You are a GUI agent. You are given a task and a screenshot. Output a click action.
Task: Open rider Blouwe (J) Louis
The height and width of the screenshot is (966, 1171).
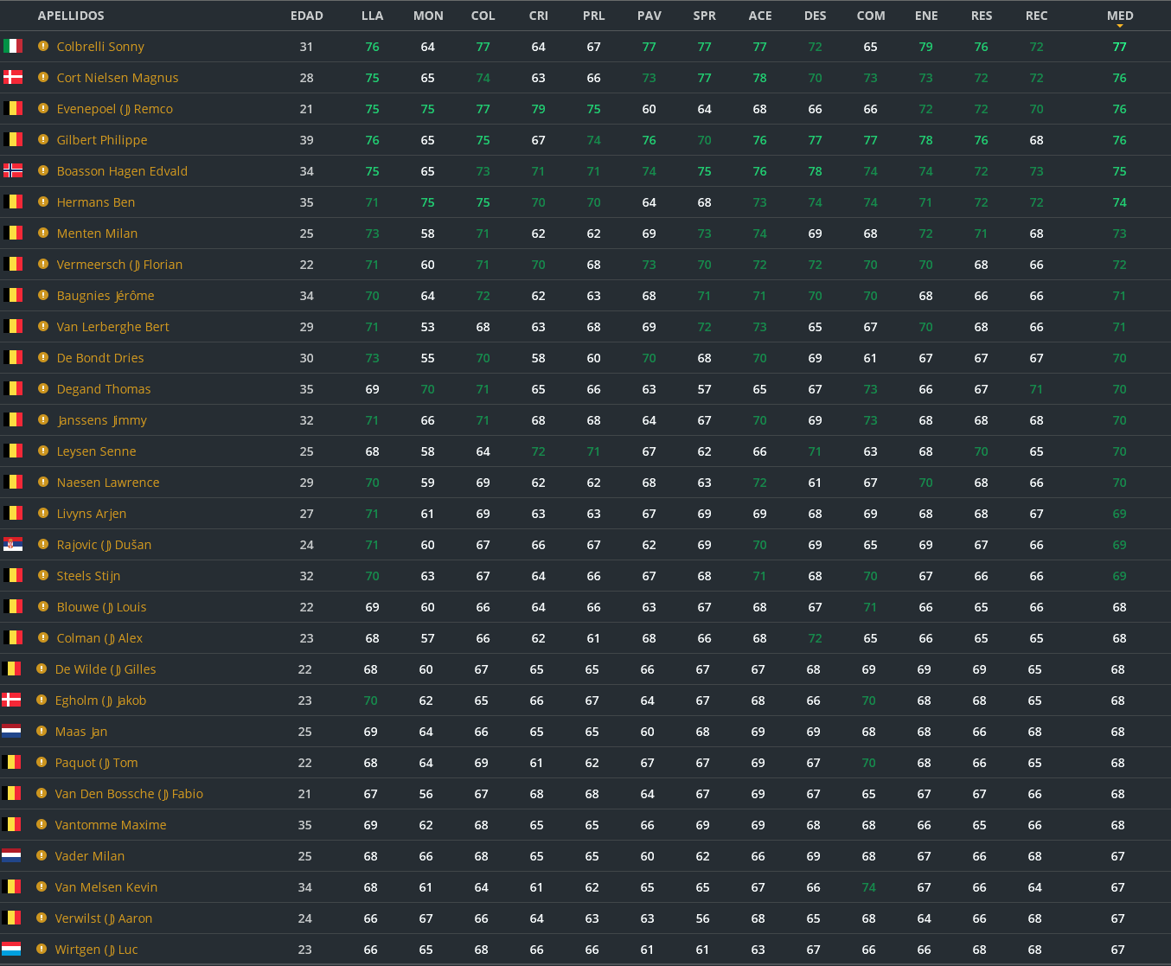(x=101, y=607)
